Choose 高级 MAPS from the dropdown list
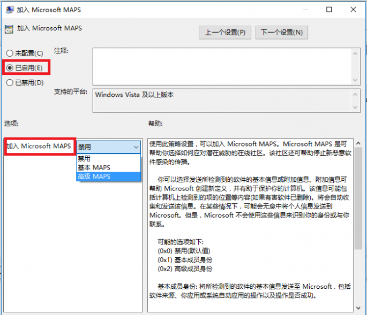Image resolution: width=367 pixels, height=315 pixels. pyautogui.click(x=109, y=176)
